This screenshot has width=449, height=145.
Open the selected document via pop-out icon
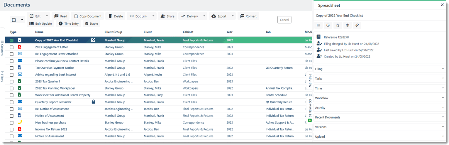pyautogui.click(x=93, y=40)
